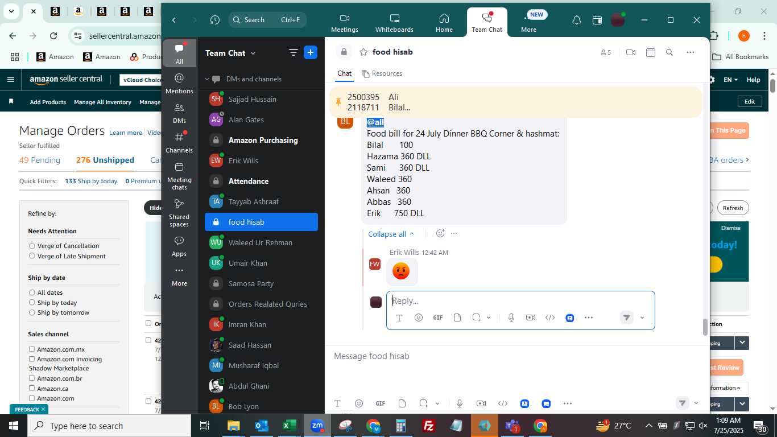Image resolution: width=777 pixels, height=437 pixels.
Task: Open emoji picker in main message composer
Action: pos(359,403)
